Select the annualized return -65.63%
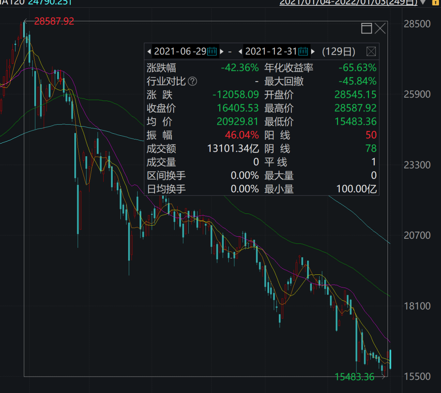 point(357,68)
